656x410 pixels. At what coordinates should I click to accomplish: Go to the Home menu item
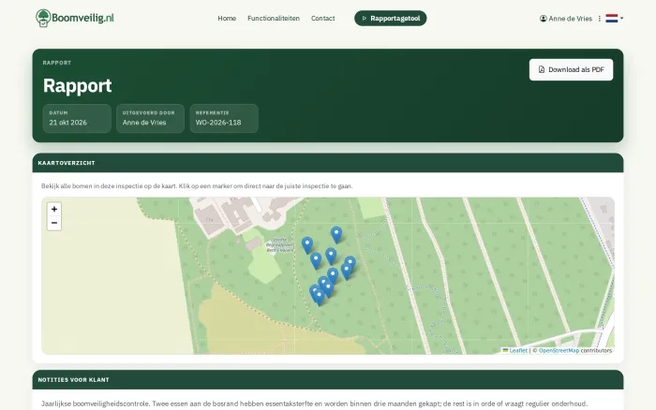227,19
